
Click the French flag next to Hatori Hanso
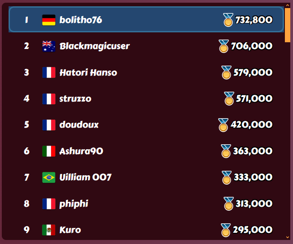[x=49, y=72]
